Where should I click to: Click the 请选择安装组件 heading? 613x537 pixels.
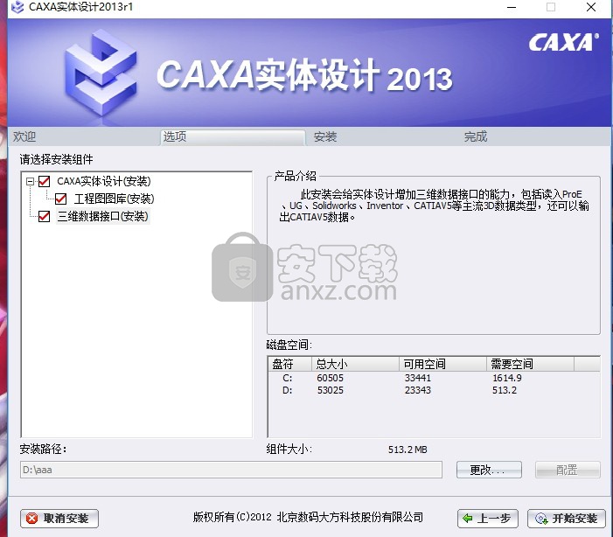click(x=56, y=159)
